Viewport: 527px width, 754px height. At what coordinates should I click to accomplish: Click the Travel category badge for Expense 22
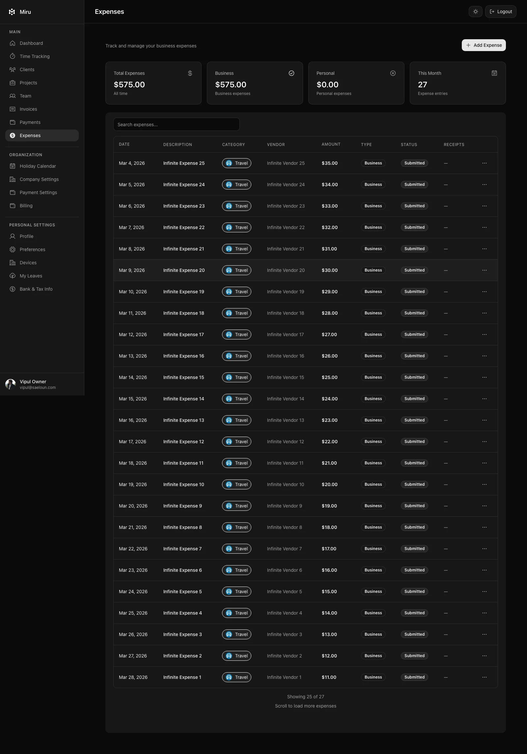[236, 227]
